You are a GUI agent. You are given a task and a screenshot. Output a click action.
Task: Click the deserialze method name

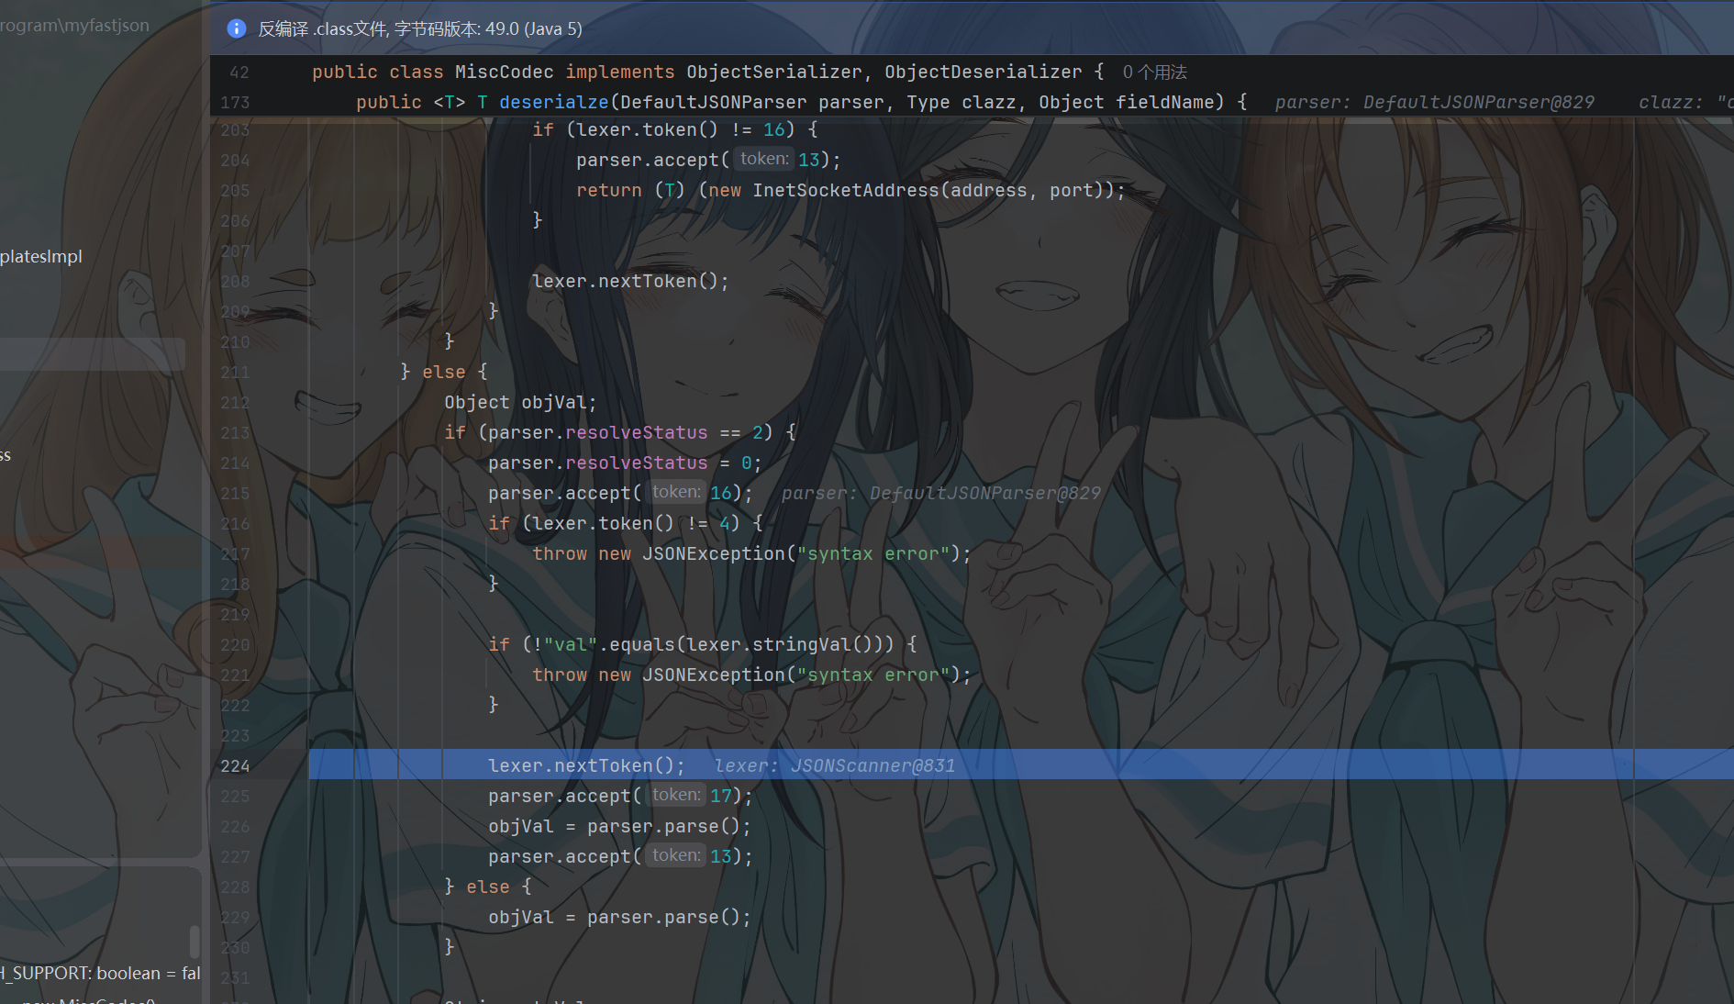[x=553, y=102]
